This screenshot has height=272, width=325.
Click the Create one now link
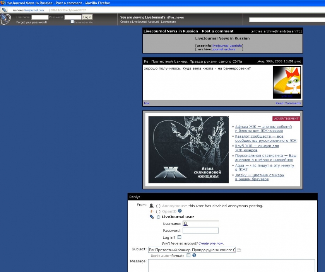pyautogui.click(x=211, y=243)
